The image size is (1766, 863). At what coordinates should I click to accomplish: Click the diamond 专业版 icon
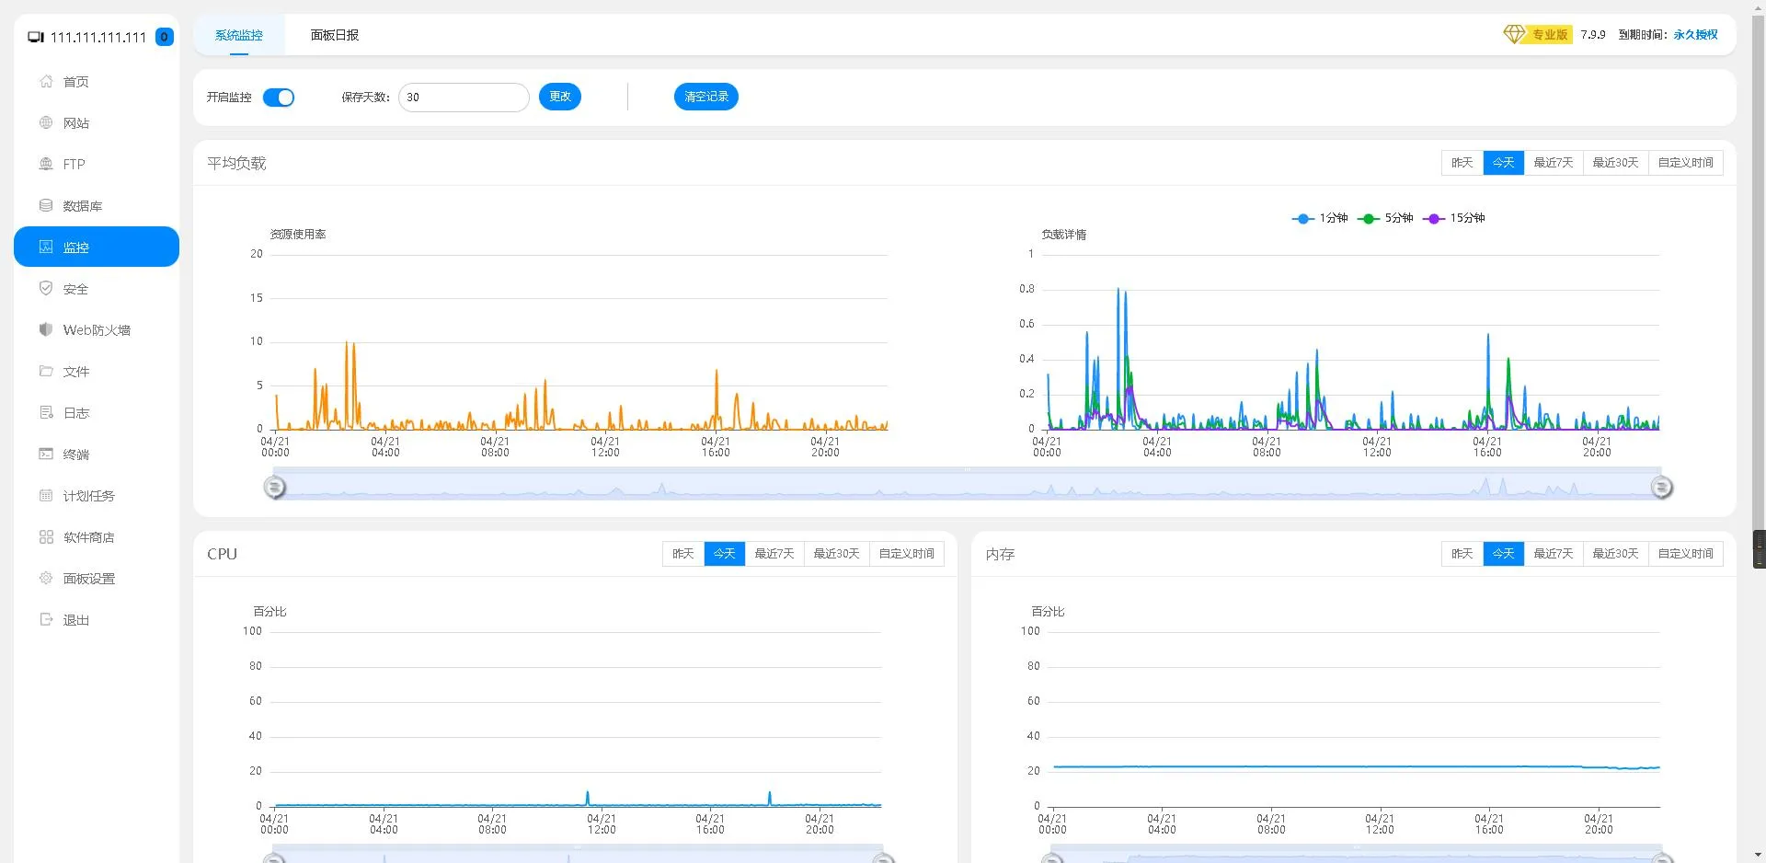[x=1514, y=34]
